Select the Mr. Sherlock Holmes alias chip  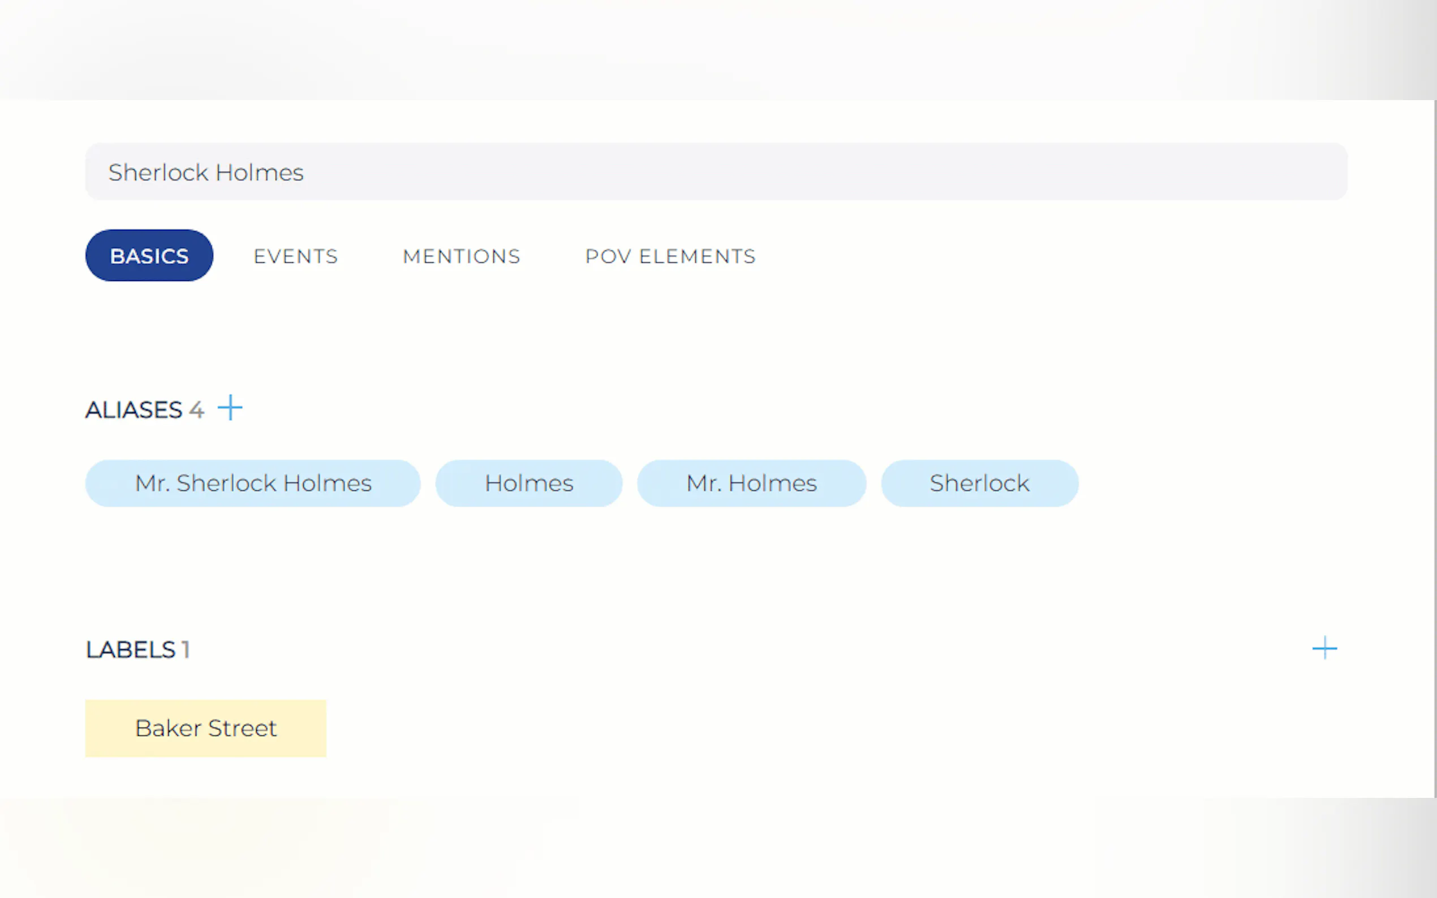(x=253, y=483)
